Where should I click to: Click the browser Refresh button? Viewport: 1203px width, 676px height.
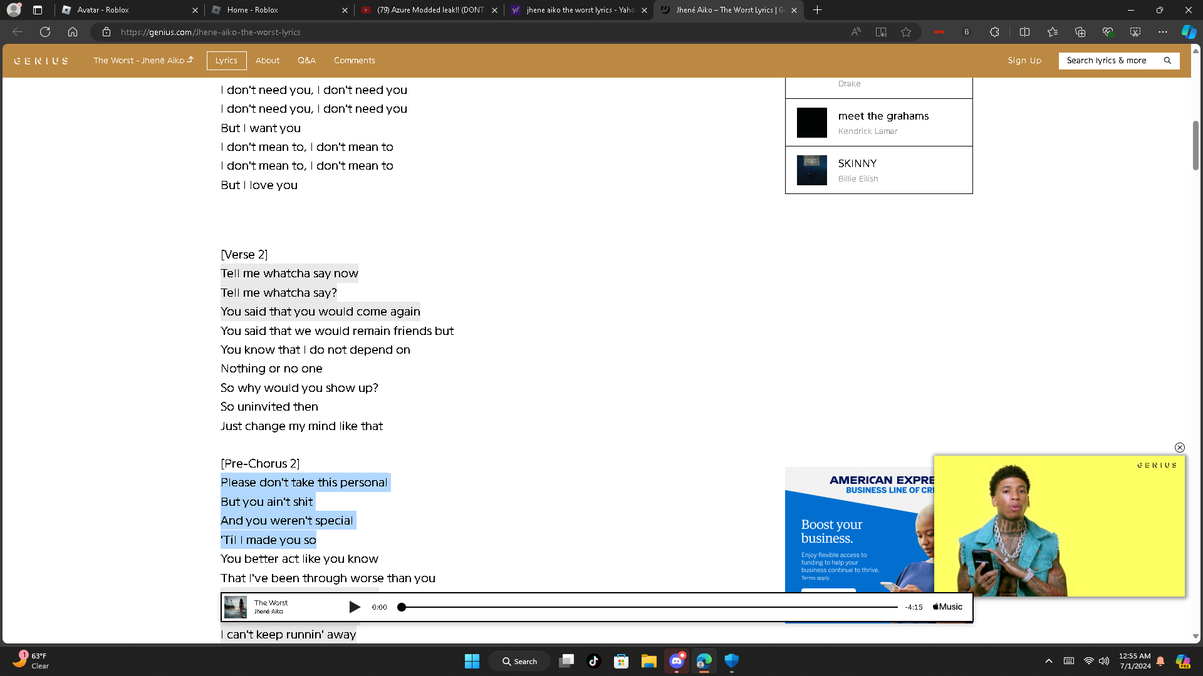[x=45, y=32]
